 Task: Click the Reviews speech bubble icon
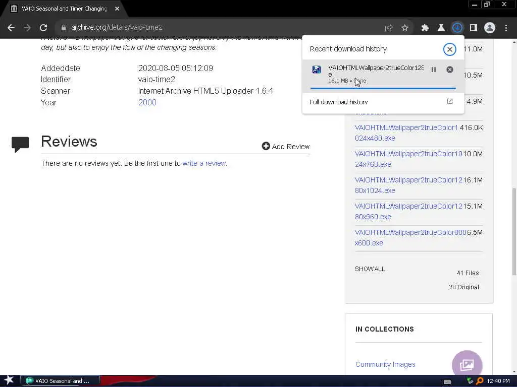pos(20,145)
